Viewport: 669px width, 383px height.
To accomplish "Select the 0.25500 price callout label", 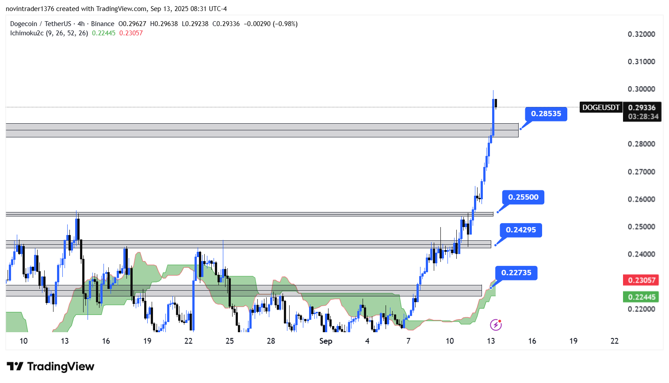I will tap(523, 197).
